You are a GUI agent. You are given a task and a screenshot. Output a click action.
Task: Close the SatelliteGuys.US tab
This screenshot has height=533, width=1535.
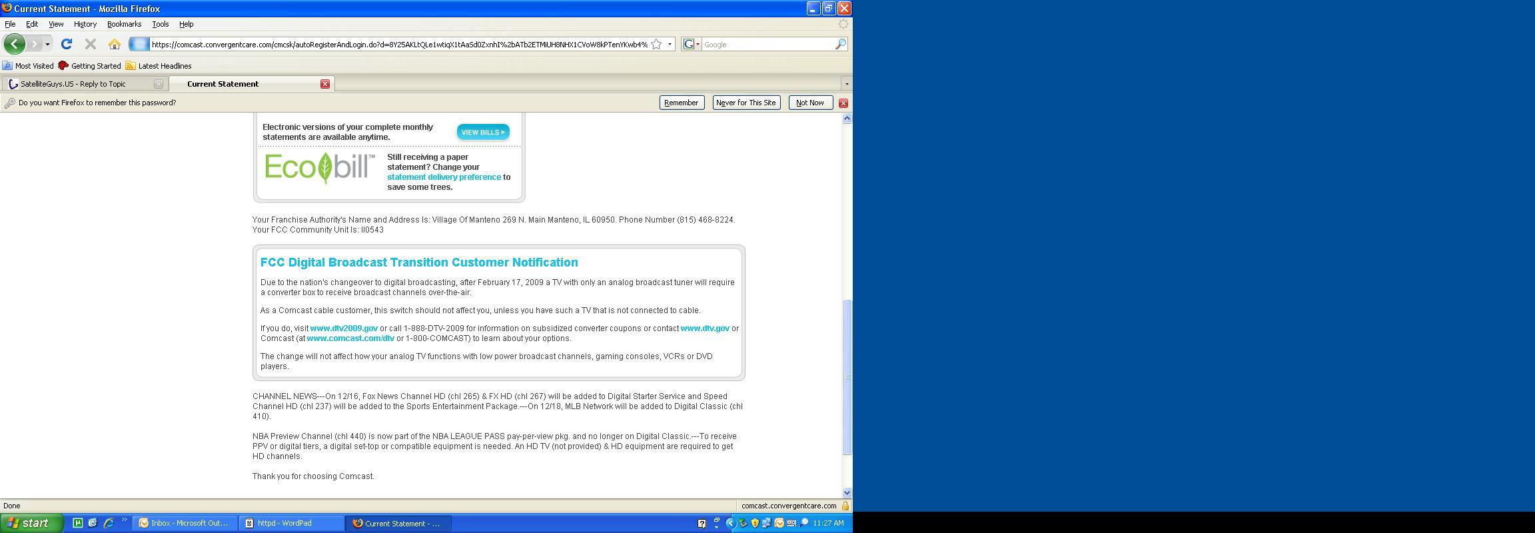158,84
